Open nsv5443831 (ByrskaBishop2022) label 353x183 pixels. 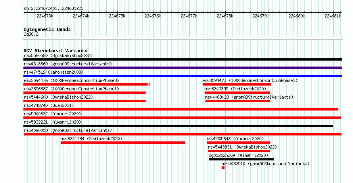(242, 147)
